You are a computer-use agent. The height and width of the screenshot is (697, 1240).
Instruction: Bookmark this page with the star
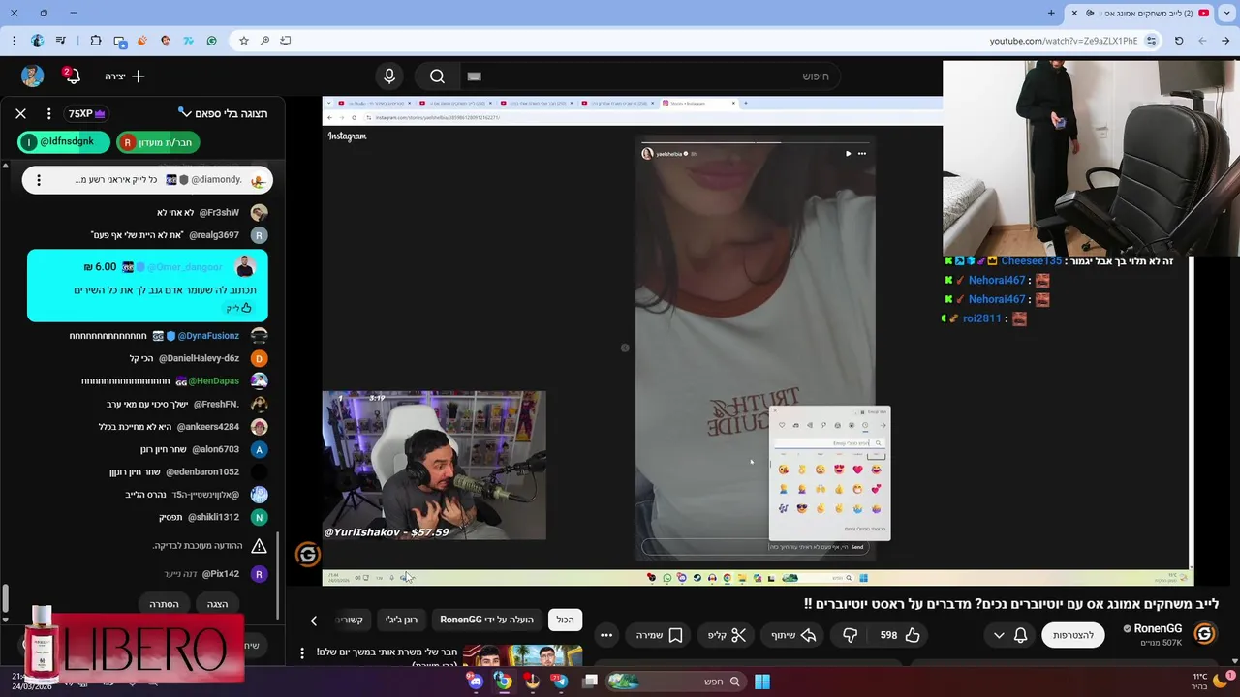point(243,41)
